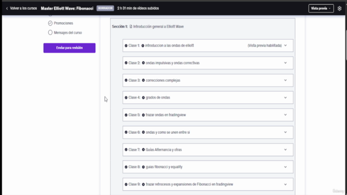The image size is (347, 195).
Task: Expand Clase 3 correcciones complejas chevron
Action: 285,80
